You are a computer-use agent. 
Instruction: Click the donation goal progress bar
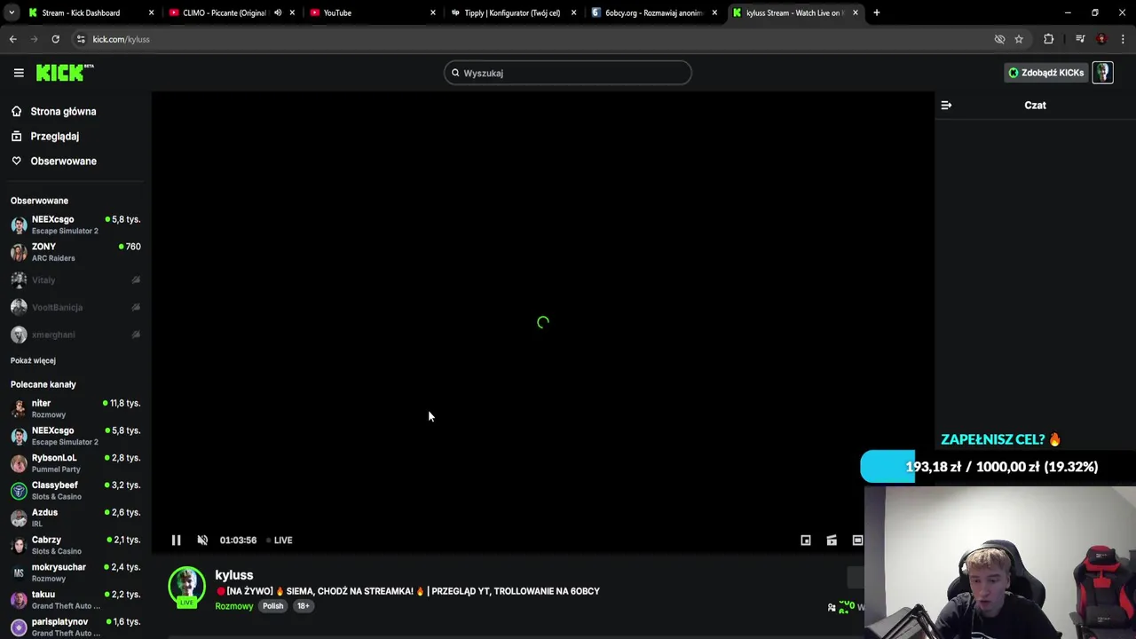point(998,467)
